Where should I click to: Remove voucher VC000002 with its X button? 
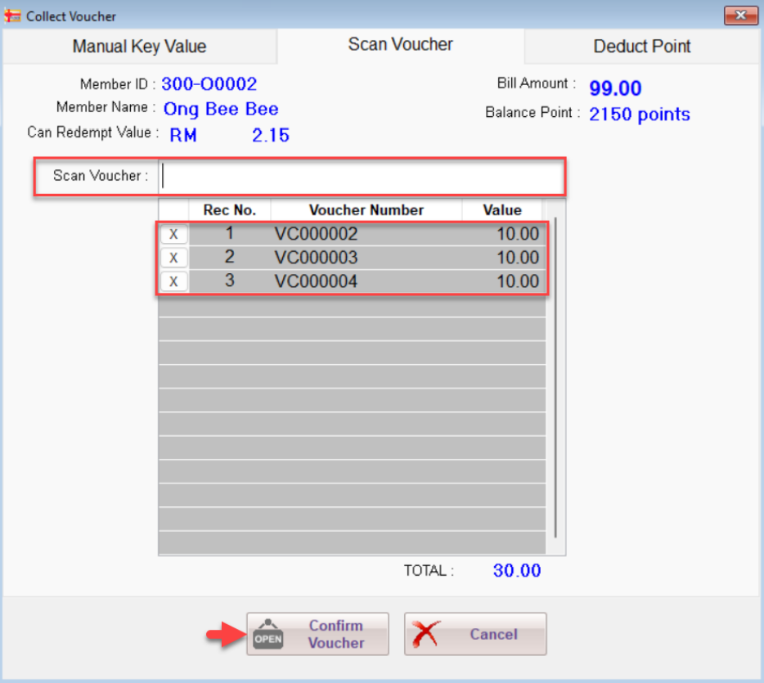coord(173,235)
